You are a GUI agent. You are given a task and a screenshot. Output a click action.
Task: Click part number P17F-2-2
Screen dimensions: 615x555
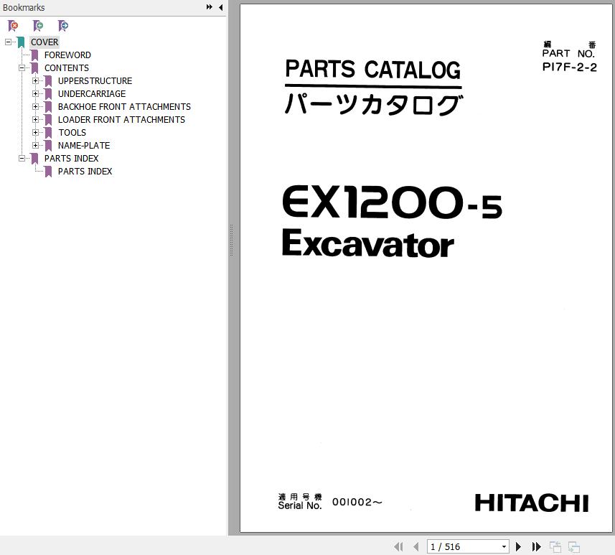tap(570, 67)
